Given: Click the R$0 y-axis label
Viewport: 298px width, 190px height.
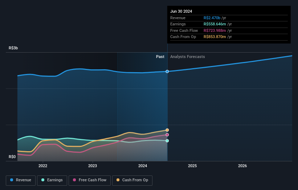Looking at the screenshot, I should click(12, 157).
